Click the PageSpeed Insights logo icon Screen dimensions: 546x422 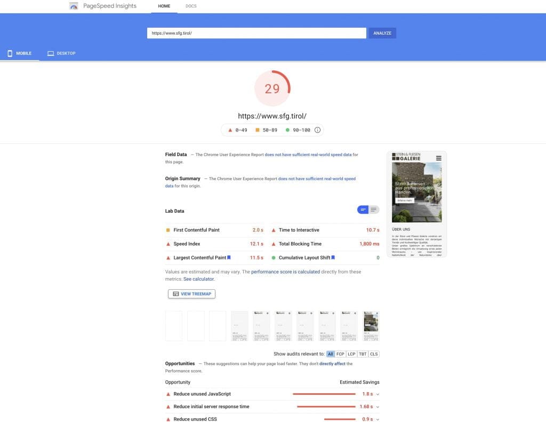[x=74, y=6]
